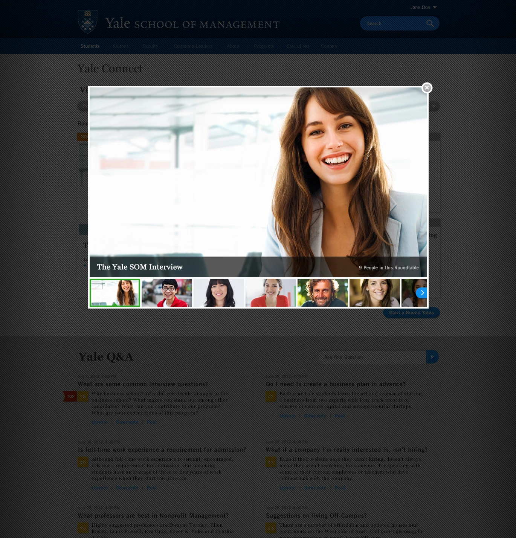516x538 pixels.
Task: Open the Students menu item
Action: coord(90,46)
